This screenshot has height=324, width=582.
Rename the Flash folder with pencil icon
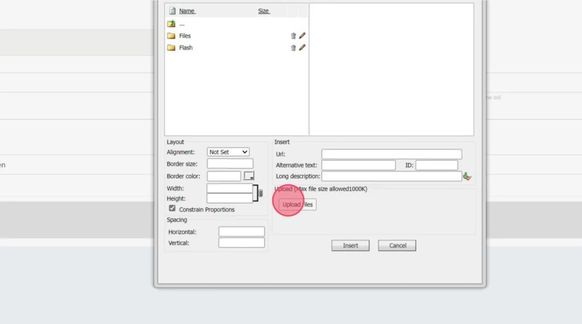[x=302, y=48]
